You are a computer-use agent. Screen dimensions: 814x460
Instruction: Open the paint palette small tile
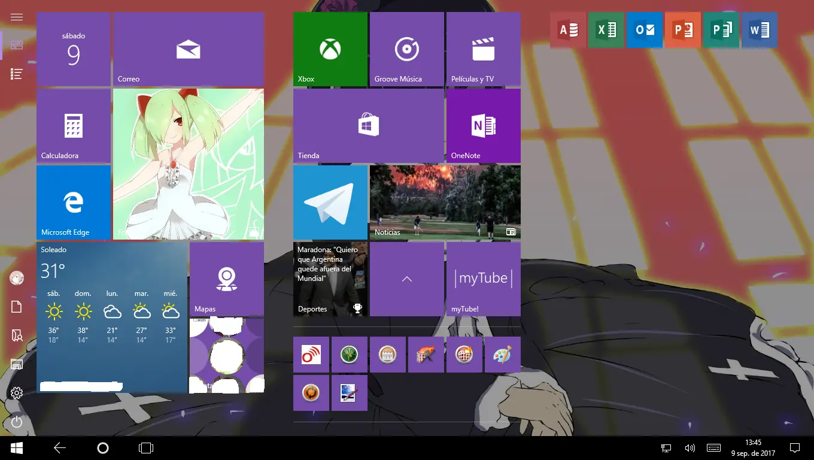coord(503,355)
